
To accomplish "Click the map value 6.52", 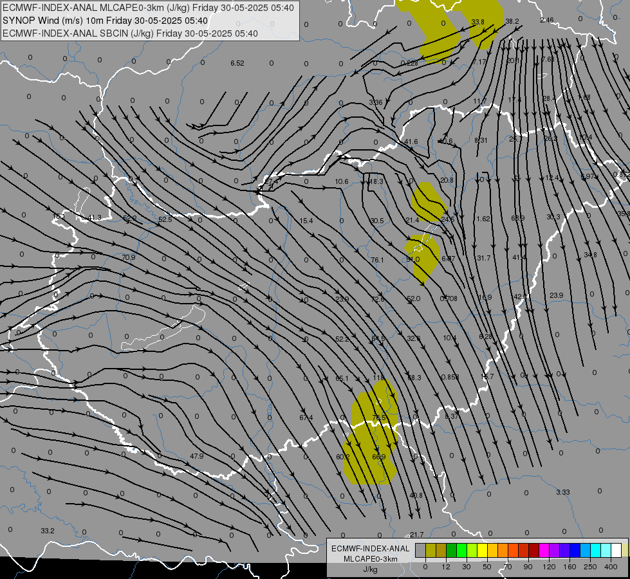I will coord(237,63).
